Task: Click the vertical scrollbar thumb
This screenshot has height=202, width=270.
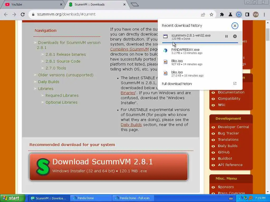Action: pos(268,34)
